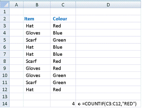Click the COUNTIF formula text cell
This screenshot has width=144, height=110.
pos(108,104)
